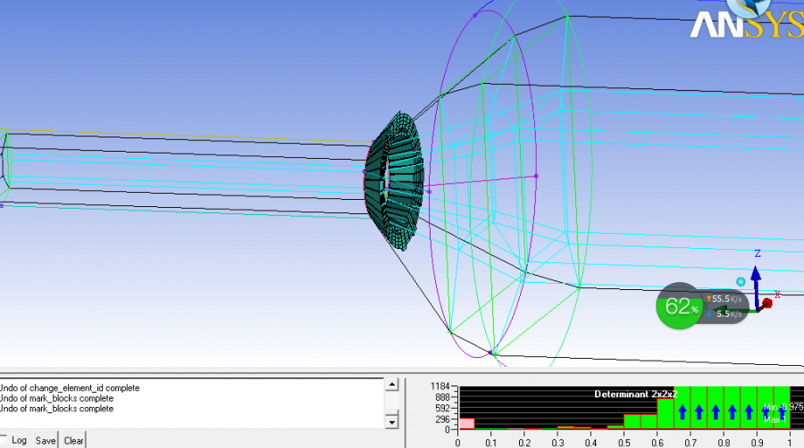Select the histogram bar for range 0.6–0.65
Screen dimensions: 804x448
point(665,414)
